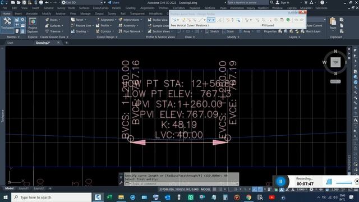Switch to the Annotate ribbon tab
The height and width of the screenshot is (202, 359).
[x=32, y=13]
